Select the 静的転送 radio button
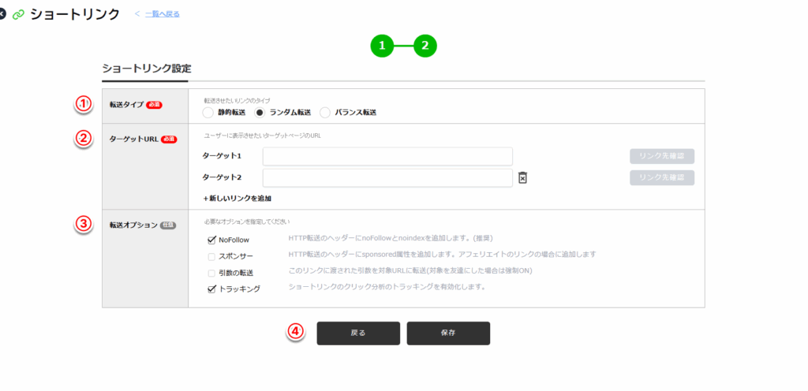This screenshot has width=808, height=391. (x=208, y=113)
